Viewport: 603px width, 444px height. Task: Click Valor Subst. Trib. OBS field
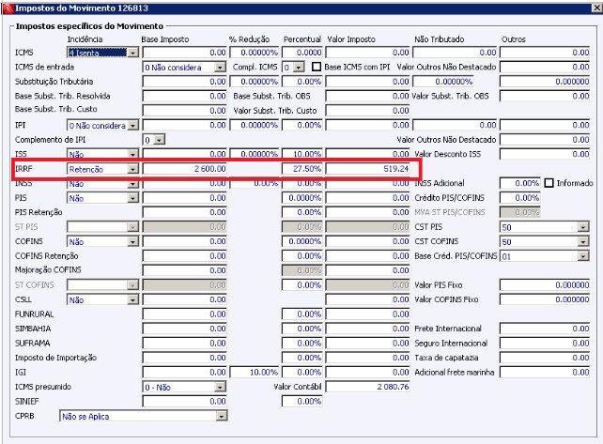pyautogui.click(x=545, y=96)
